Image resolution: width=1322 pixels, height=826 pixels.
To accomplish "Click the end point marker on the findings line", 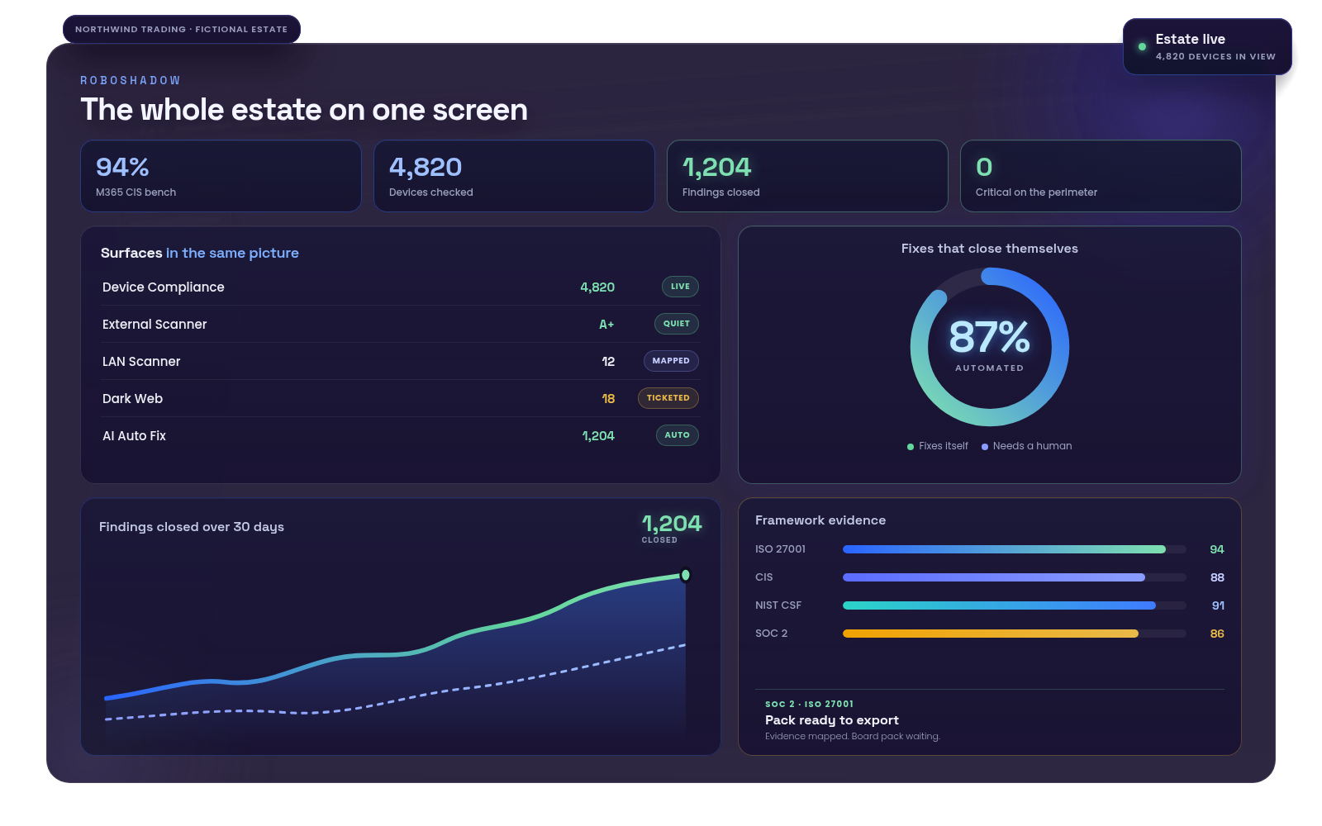I will point(685,575).
